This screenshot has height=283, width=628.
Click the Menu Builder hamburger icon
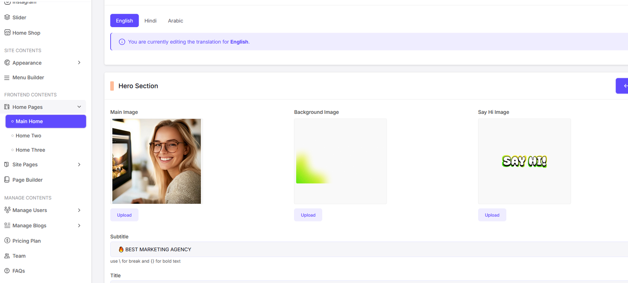7,78
